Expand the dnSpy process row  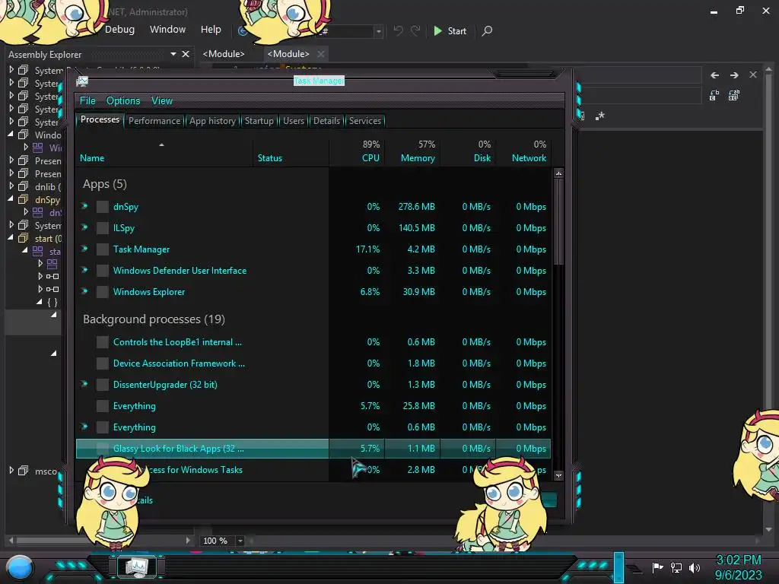pyautogui.click(x=84, y=206)
